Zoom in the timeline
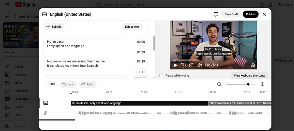 point(263,84)
